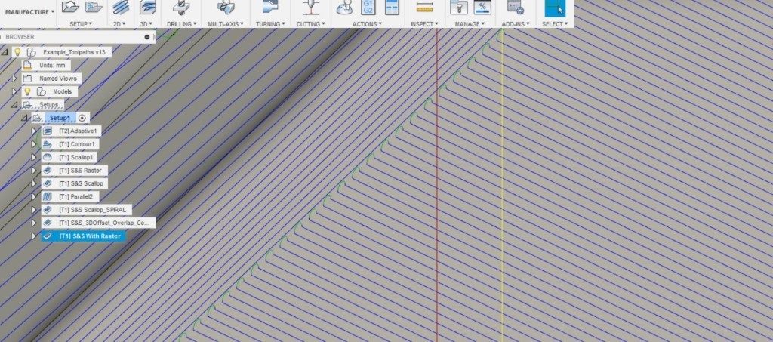Image resolution: width=773 pixels, height=342 pixels.
Task: Select [T1] S&S With Raster toolpath
Action: tap(83, 236)
